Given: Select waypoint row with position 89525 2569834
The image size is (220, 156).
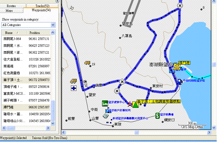Looking at the screenshot, I should 26,87.
